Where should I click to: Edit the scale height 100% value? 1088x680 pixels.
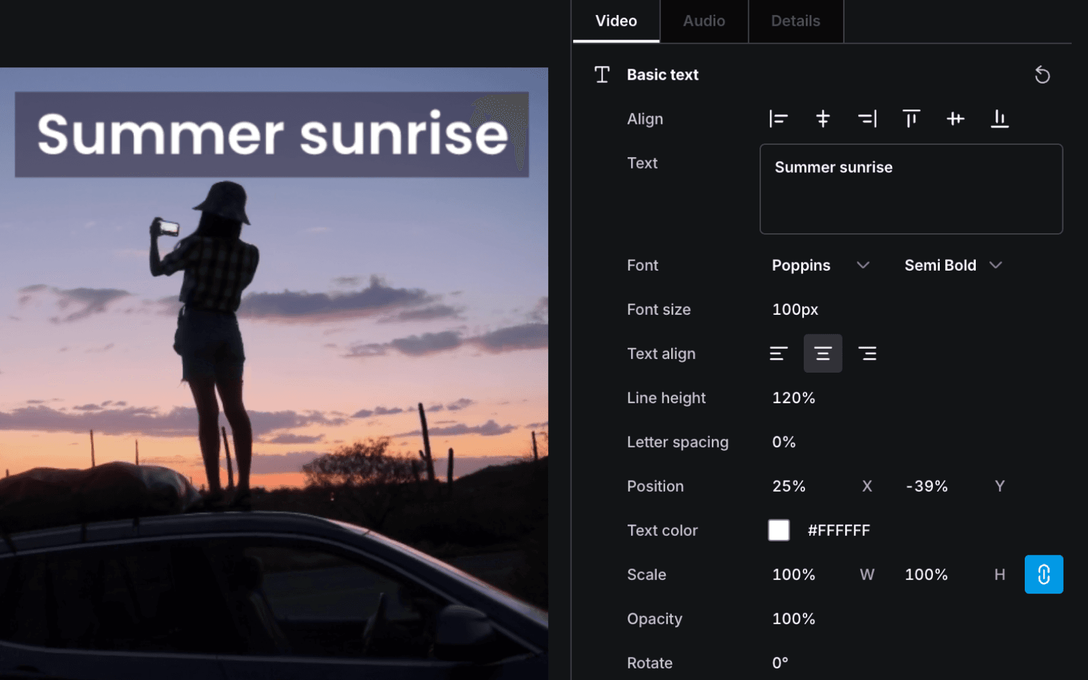point(926,575)
